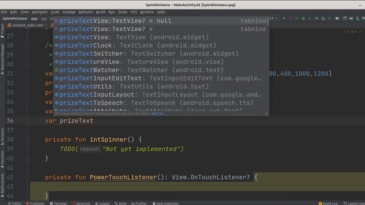Open the Tools menu
This screenshot has width=365, height=205.
[123, 12]
